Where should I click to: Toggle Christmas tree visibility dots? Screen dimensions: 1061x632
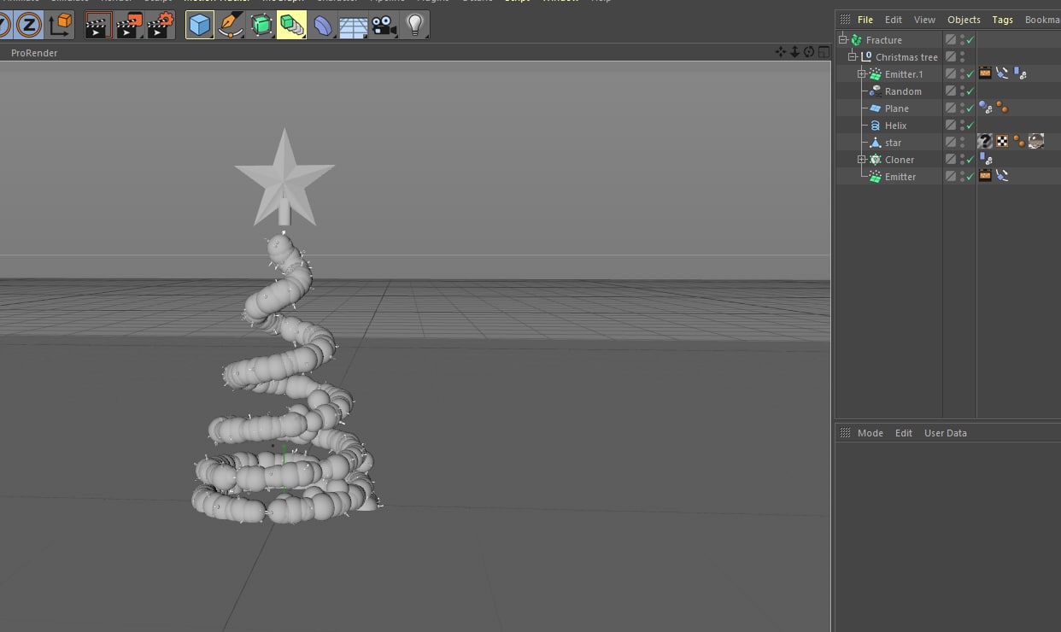(962, 57)
